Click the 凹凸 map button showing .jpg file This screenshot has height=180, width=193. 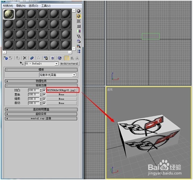(x=62, y=90)
